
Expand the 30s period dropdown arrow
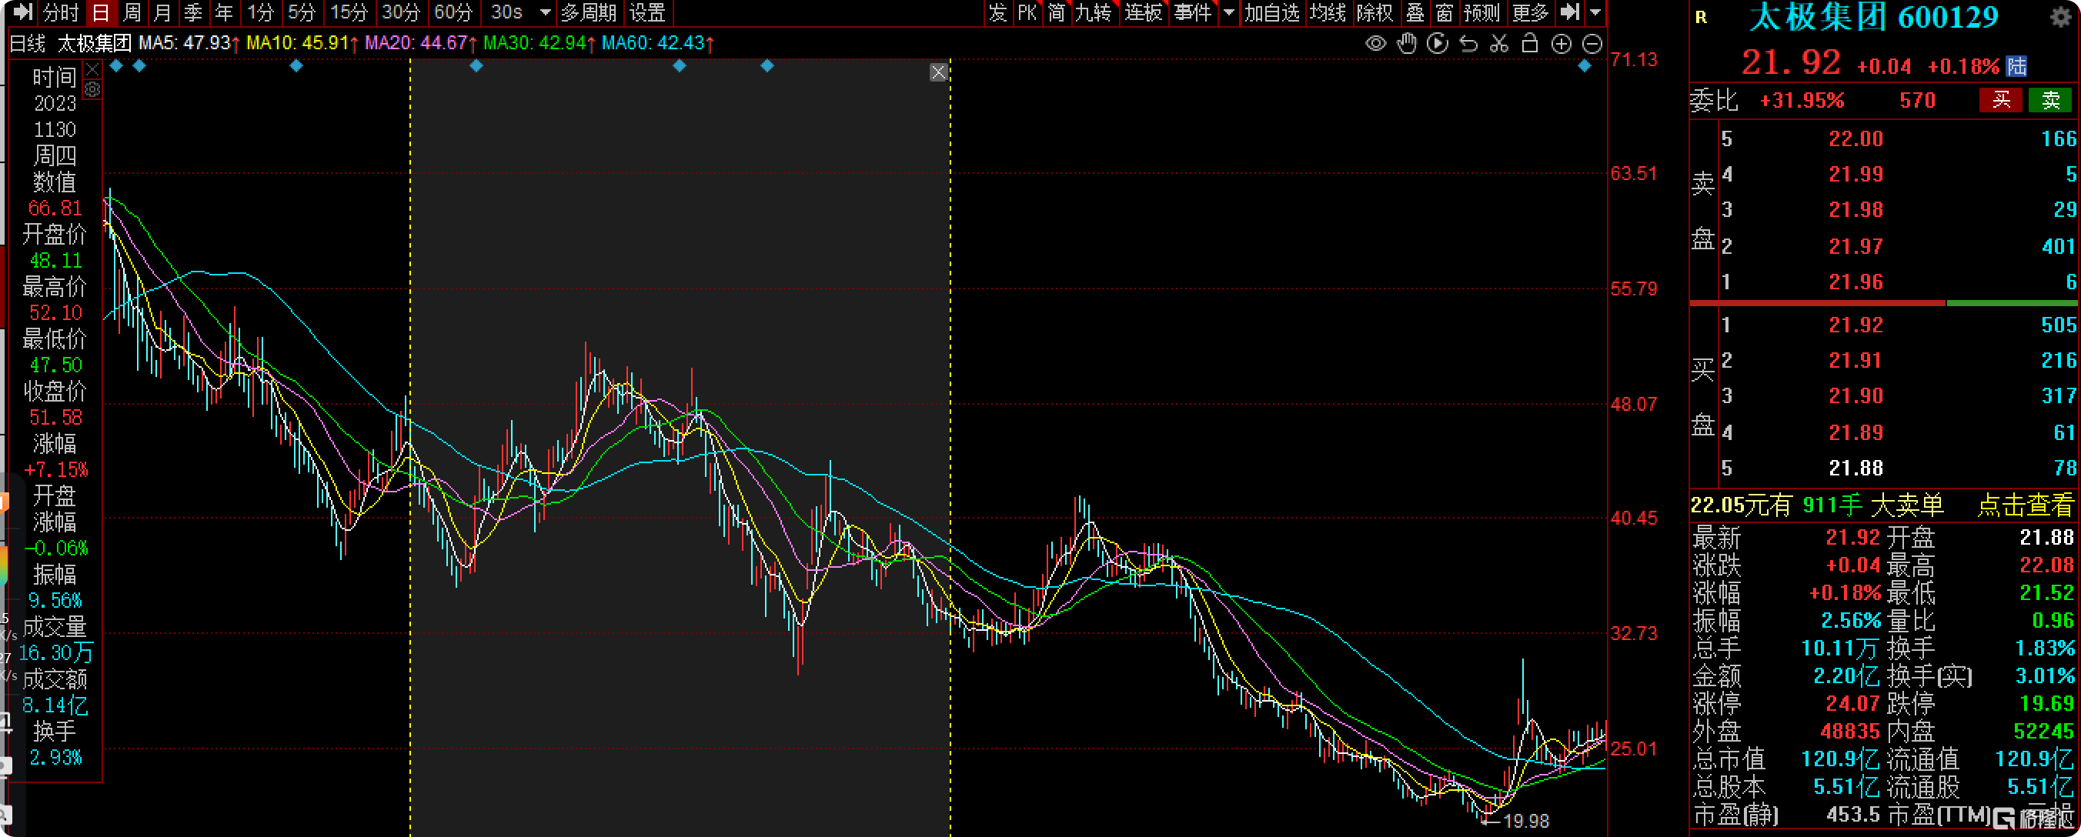click(546, 13)
